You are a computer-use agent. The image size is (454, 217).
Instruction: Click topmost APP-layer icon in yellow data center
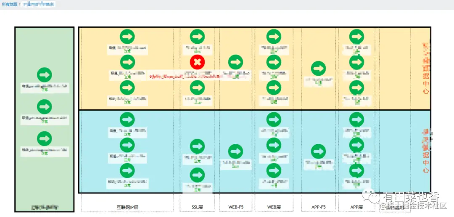click(x=357, y=37)
